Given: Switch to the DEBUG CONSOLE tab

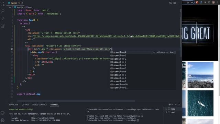Looking at the screenshot, I should pos(40,105).
